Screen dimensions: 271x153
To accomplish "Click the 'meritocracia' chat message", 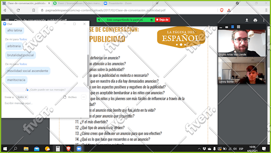I will click(16, 80).
